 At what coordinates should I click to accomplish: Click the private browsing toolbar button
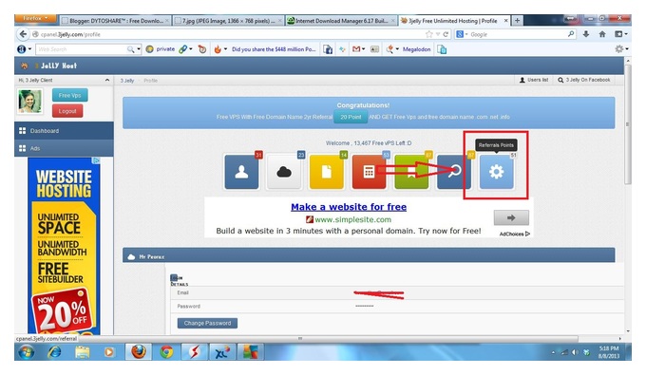161,49
